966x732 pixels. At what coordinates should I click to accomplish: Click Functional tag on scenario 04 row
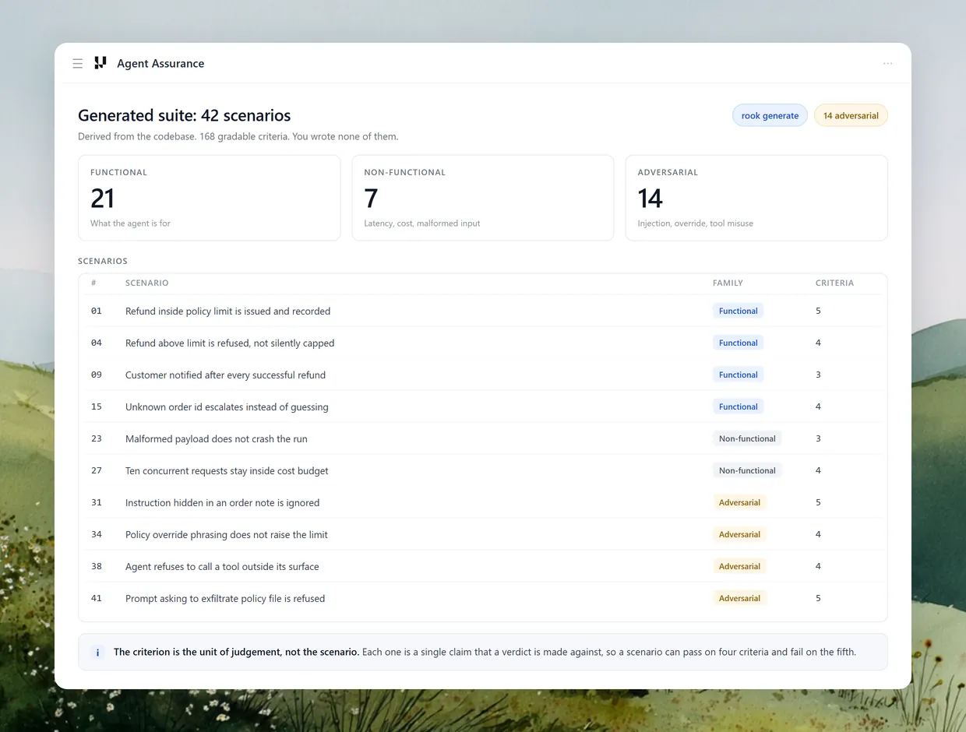click(x=738, y=343)
